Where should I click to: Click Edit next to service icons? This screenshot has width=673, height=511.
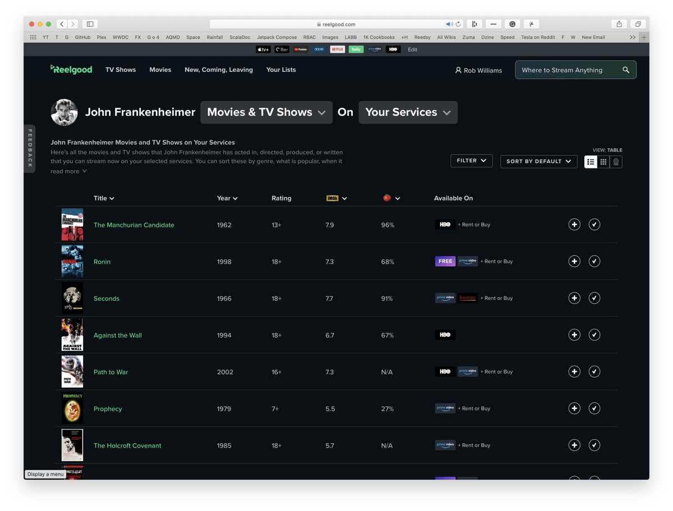pyautogui.click(x=413, y=49)
